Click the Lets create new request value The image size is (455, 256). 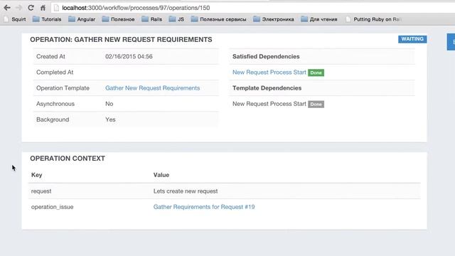(186, 191)
